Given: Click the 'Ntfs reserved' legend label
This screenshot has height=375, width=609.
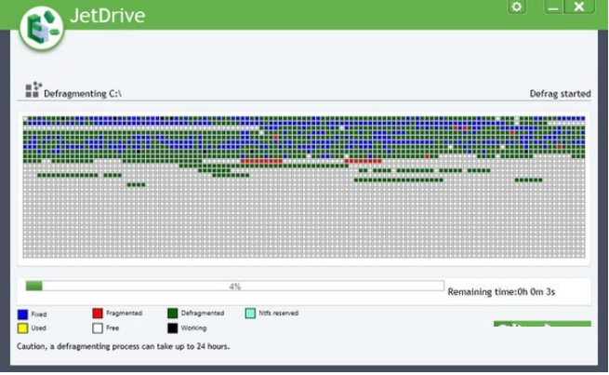Looking at the screenshot, I should (x=279, y=314).
